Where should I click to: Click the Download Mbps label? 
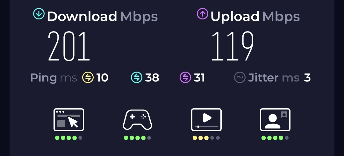(x=102, y=17)
